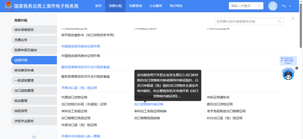
Task: Open 中国税收居民身份证明开具 black item link
Action: pos(81,56)
